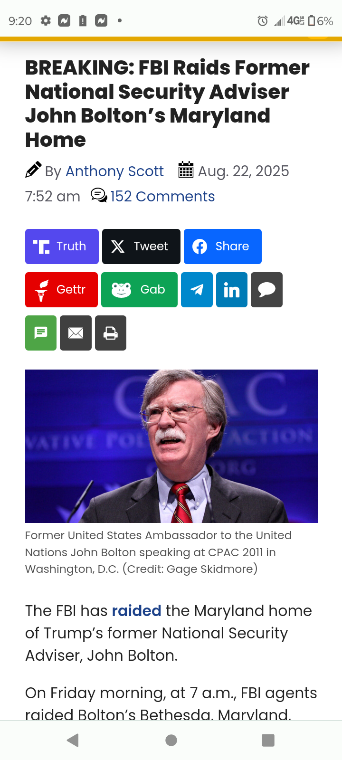Screen dimensions: 342x760
Task: View the 152 Comments link
Action: (162, 196)
